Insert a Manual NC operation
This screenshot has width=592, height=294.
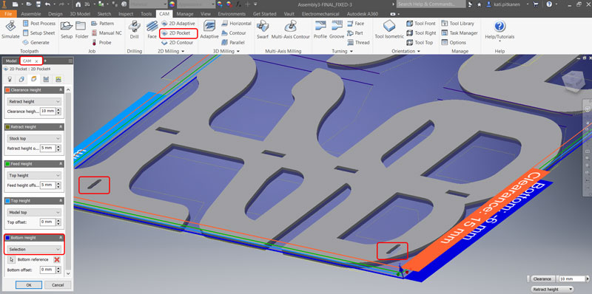[x=107, y=33]
